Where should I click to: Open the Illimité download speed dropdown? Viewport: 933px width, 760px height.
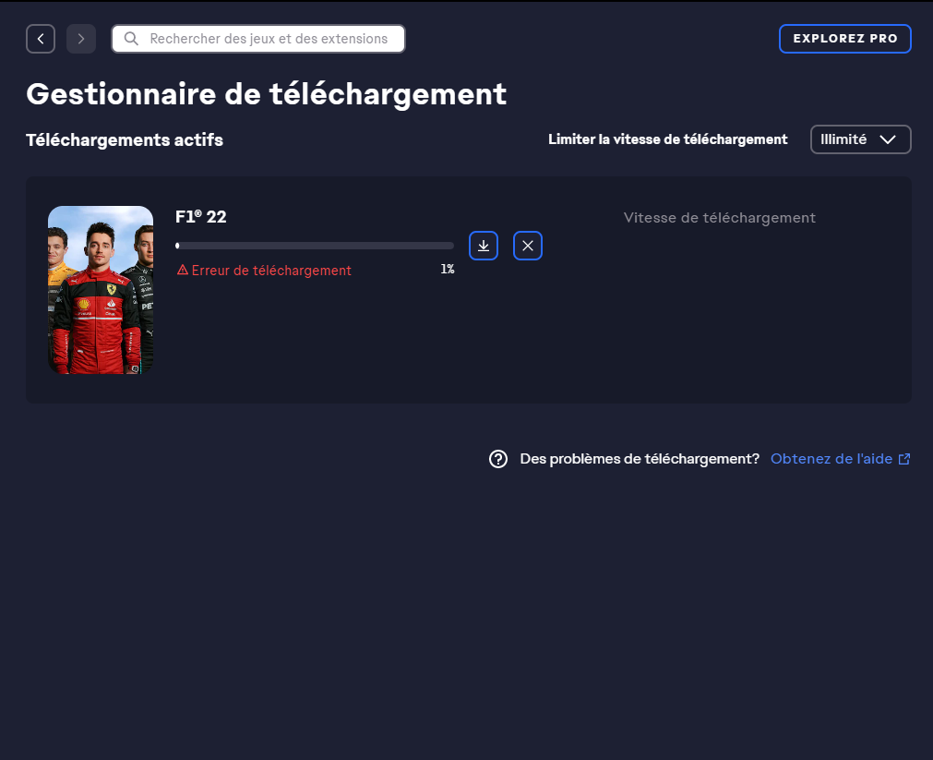click(x=860, y=139)
